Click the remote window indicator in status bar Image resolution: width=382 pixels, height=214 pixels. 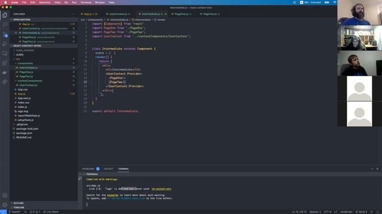coord(3,212)
